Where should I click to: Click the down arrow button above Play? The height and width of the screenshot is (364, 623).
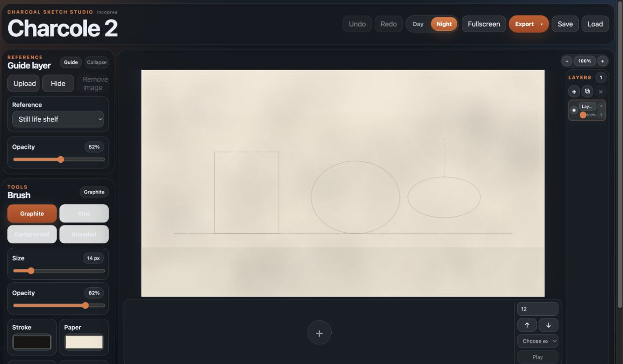coord(549,325)
